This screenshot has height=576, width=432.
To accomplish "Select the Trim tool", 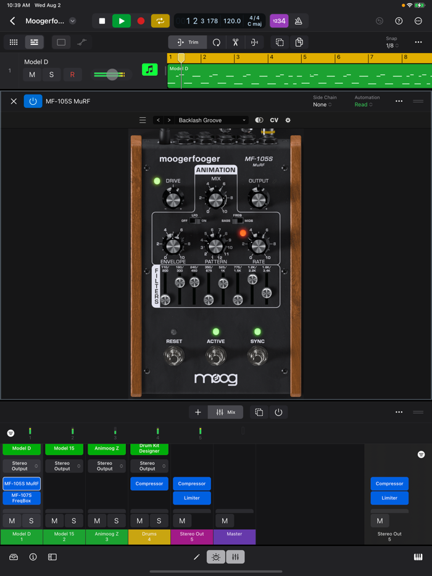I will [188, 43].
